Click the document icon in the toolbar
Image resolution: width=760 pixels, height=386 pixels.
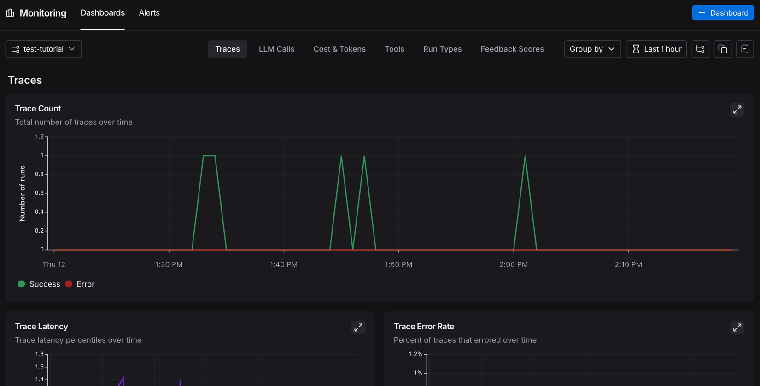click(x=744, y=49)
